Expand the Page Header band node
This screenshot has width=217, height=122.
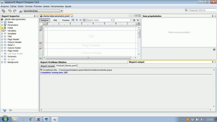[2, 39]
